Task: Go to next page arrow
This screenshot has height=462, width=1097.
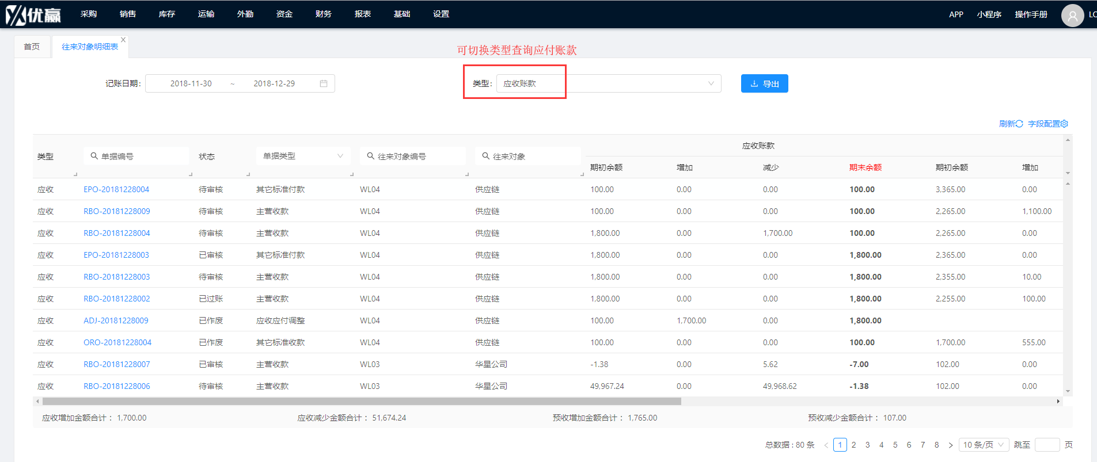Action: coord(951,445)
